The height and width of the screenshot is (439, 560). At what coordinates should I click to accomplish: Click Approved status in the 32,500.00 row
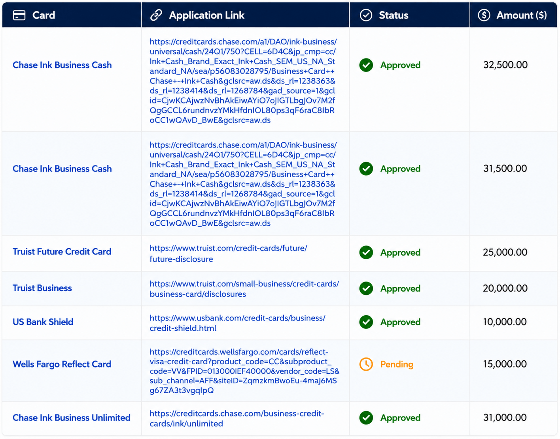pos(400,65)
